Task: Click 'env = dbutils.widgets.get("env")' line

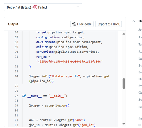Action: pos(57,120)
